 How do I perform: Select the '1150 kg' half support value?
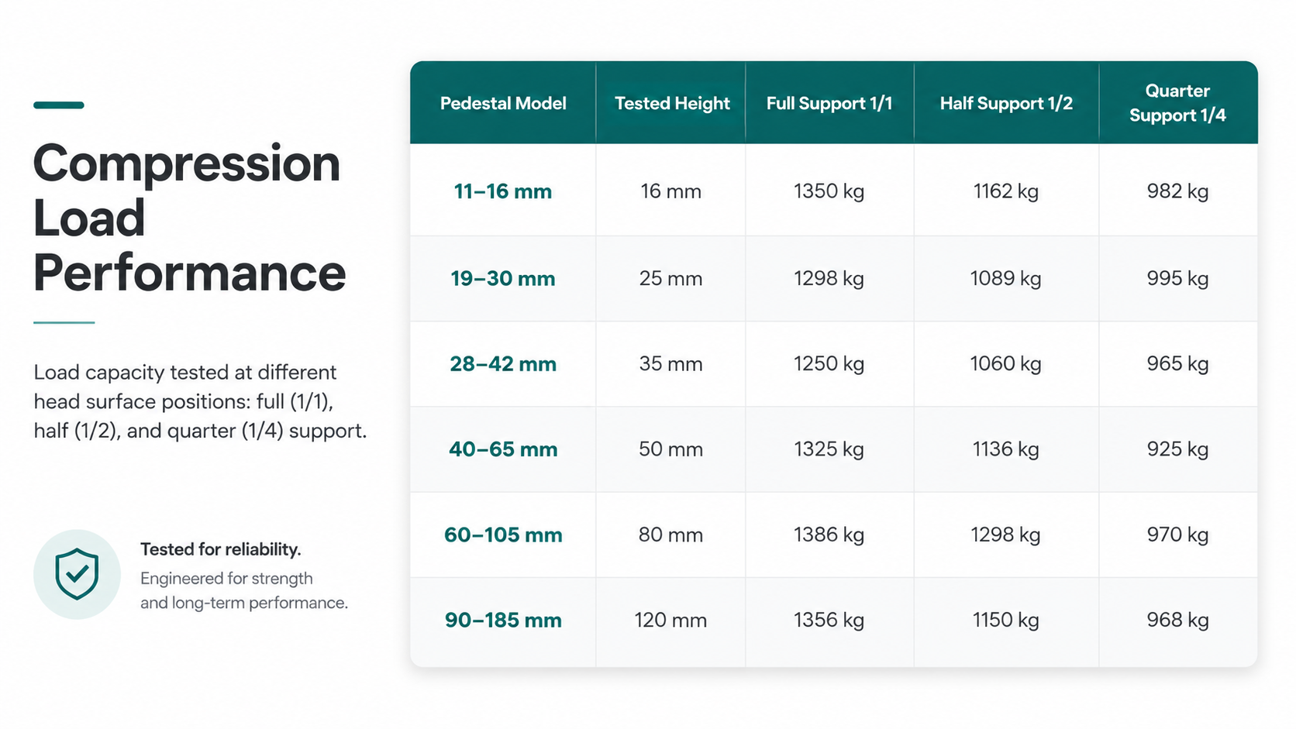[x=1006, y=621]
